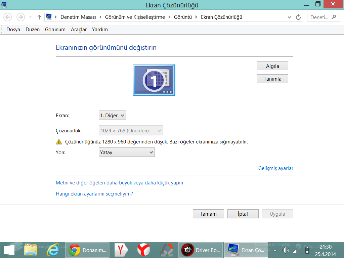Refresh the Ekran Çözünürlüğü page

(298, 17)
